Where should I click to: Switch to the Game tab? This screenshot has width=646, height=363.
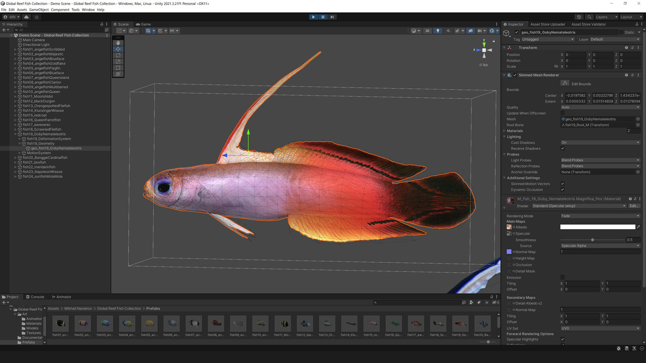pyautogui.click(x=143, y=24)
